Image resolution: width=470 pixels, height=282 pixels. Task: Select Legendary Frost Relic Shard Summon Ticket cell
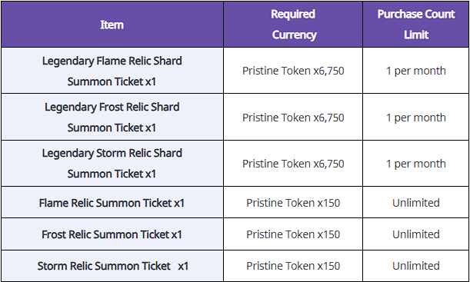(x=112, y=117)
